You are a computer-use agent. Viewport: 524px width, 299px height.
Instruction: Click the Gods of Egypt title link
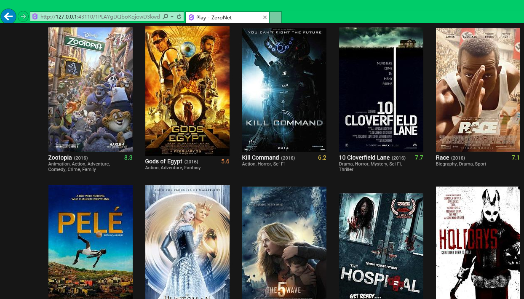pyautogui.click(x=164, y=161)
